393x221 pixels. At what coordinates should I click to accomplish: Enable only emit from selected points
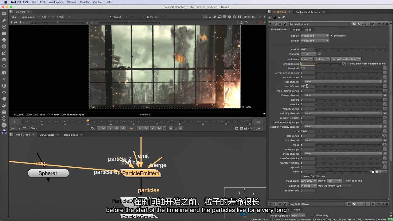[x=348, y=64]
